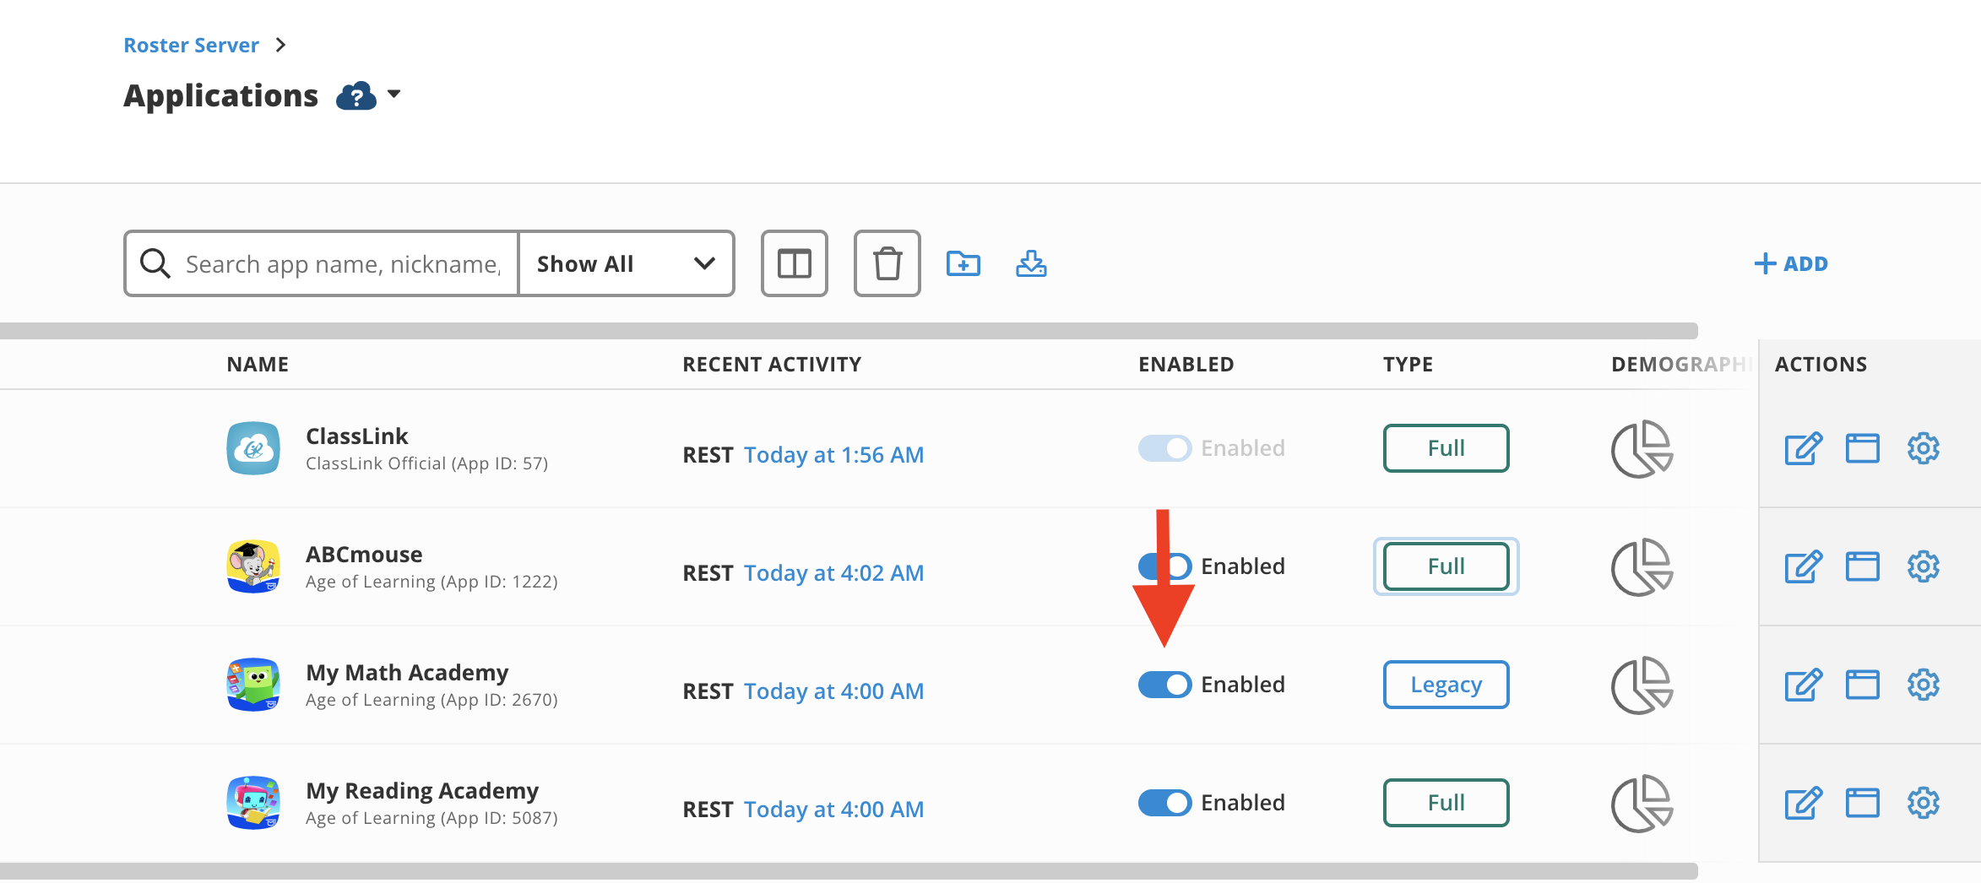
Task: Click the My Reading Academy app logo
Action: point(253,803)
